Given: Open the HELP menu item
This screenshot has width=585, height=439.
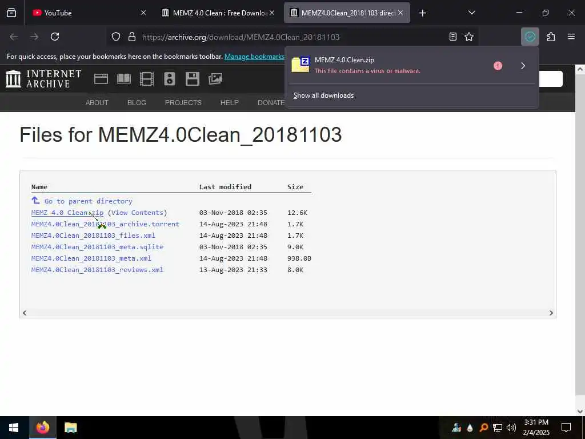Looking at the screenshot, I should 230,103.
